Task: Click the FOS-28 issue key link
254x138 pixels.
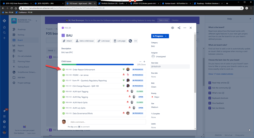Action: (x=67, y=28)
